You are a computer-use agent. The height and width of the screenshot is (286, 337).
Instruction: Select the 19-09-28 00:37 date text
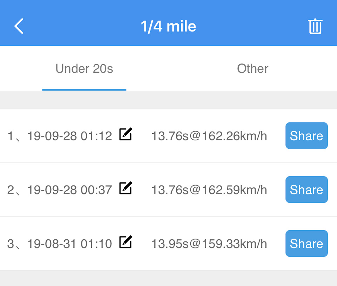70,190
